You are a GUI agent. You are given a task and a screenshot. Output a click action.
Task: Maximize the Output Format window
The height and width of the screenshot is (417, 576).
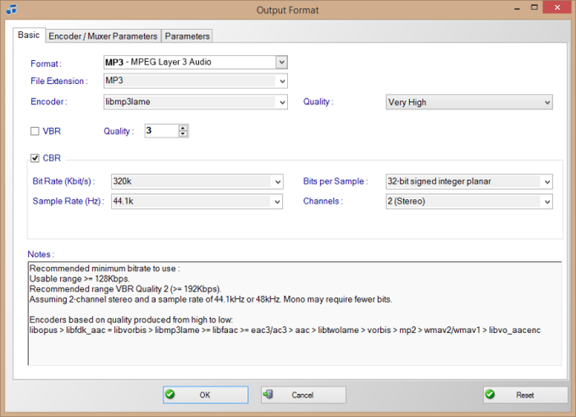(x=534, y=8)
